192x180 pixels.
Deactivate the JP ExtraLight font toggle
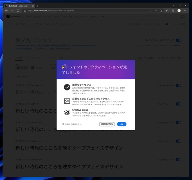179,85
